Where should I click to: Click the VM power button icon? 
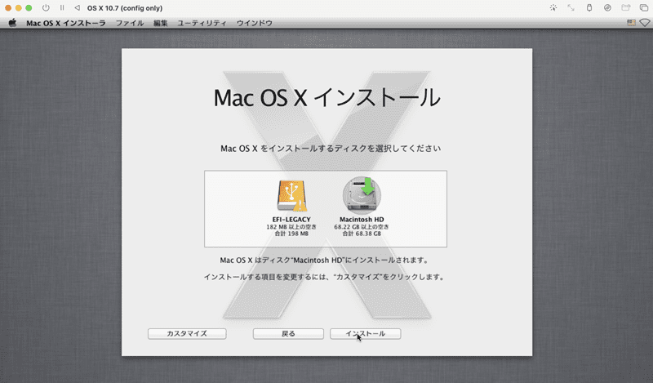click(46, 8)
